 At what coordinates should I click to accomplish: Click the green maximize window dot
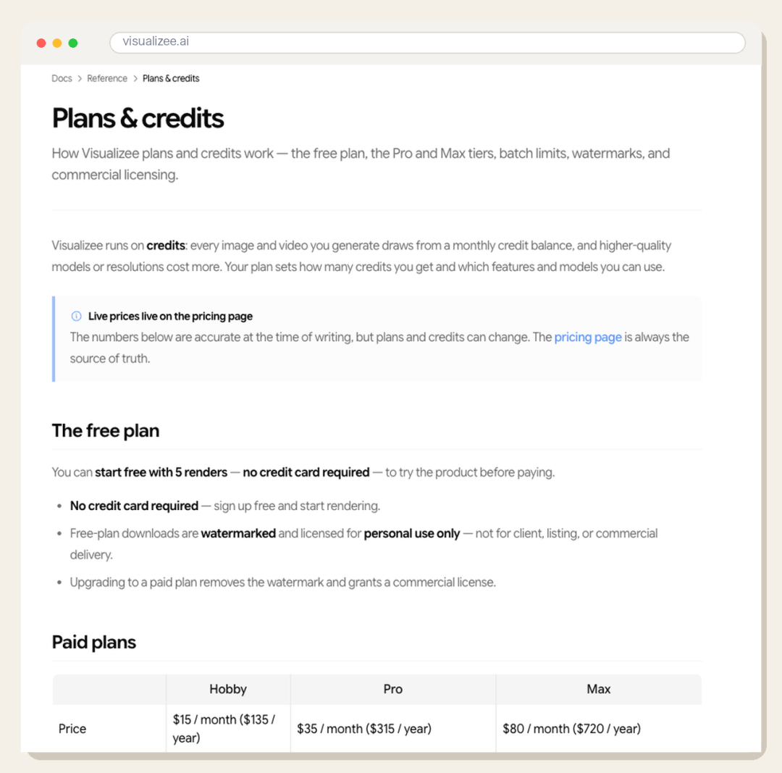click(x=73, y=43)
